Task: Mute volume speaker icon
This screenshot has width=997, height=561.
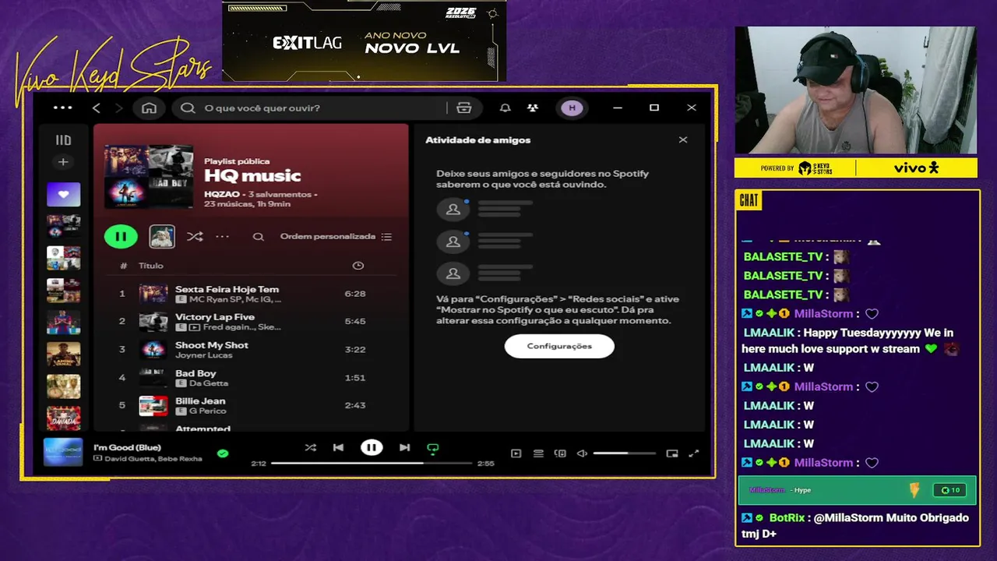Action: [x=582, y=453]
